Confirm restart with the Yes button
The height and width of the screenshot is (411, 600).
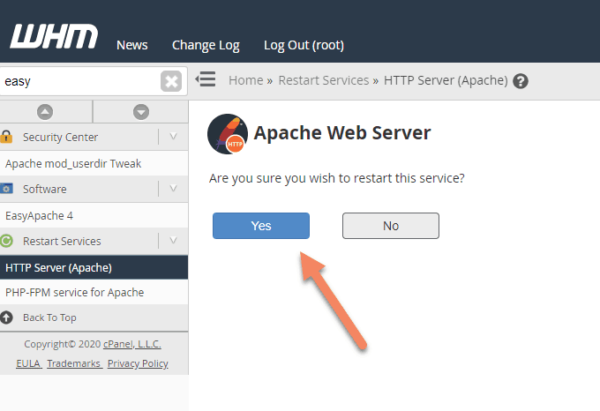click(x=261, y=226)
